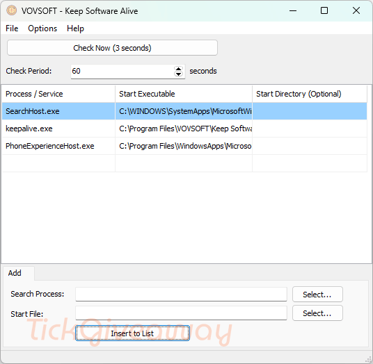373x364 pixels.
Task: Click the window resize grip at corner
Action: 368,359
